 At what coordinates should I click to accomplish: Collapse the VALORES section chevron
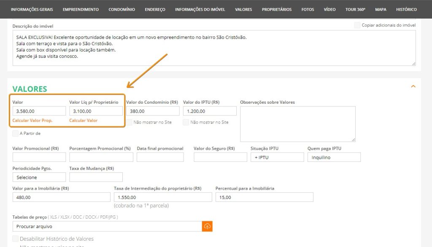[x=413, y=86]
